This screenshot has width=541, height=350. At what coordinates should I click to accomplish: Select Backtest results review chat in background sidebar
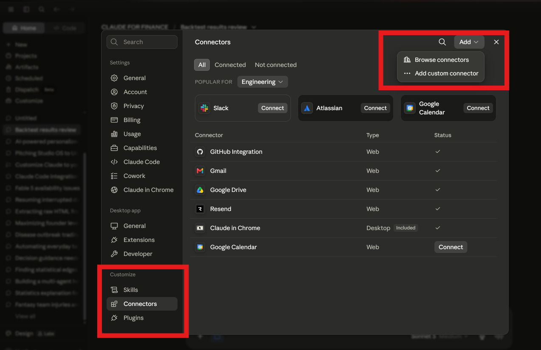42,130
